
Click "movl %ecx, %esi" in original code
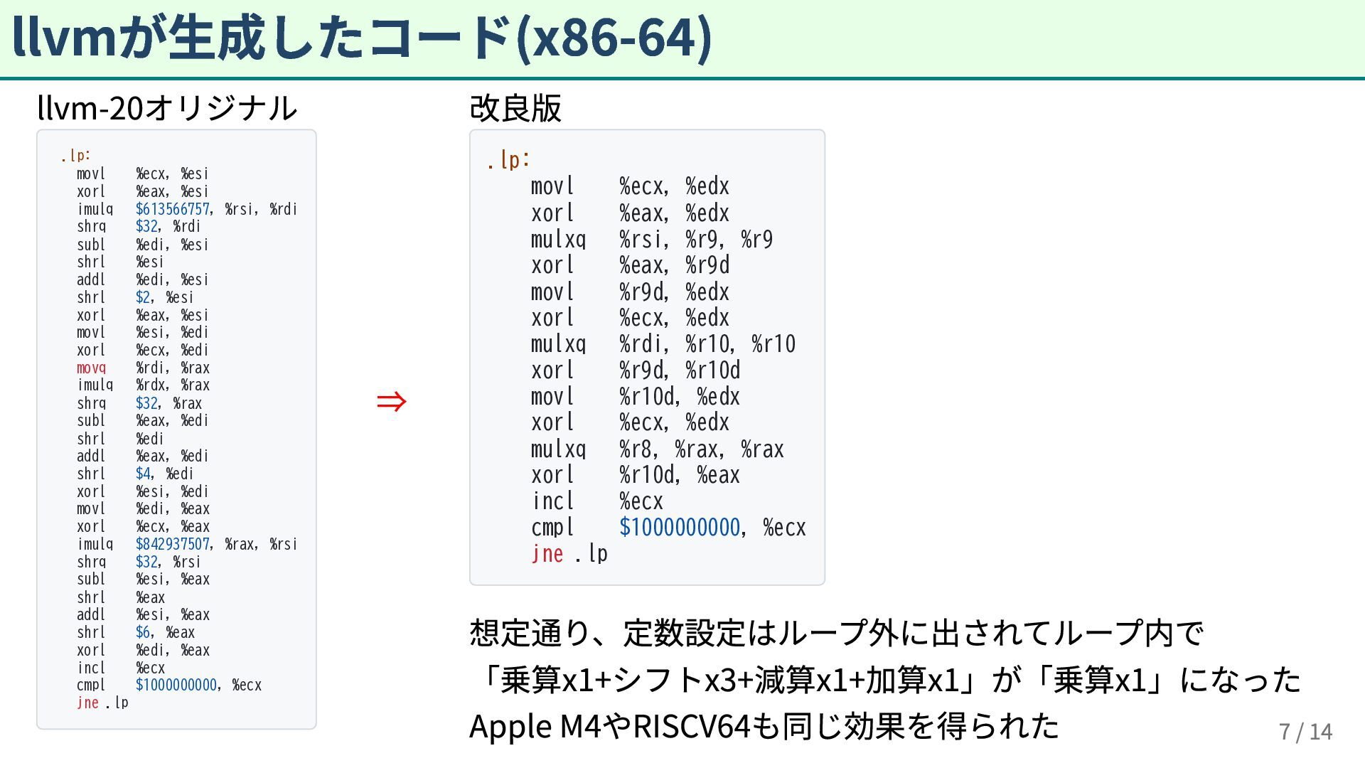[x=142, y=174]
